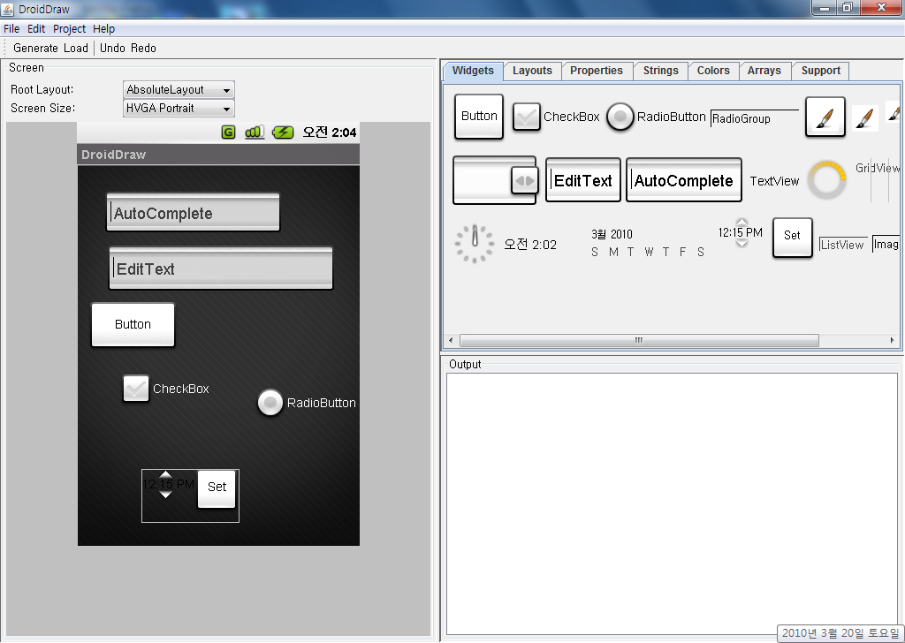This screenshot has height=643, width=905.
Task: Click the widgets panel horizontal scrollbar thumb
Action: click(639, 340)
